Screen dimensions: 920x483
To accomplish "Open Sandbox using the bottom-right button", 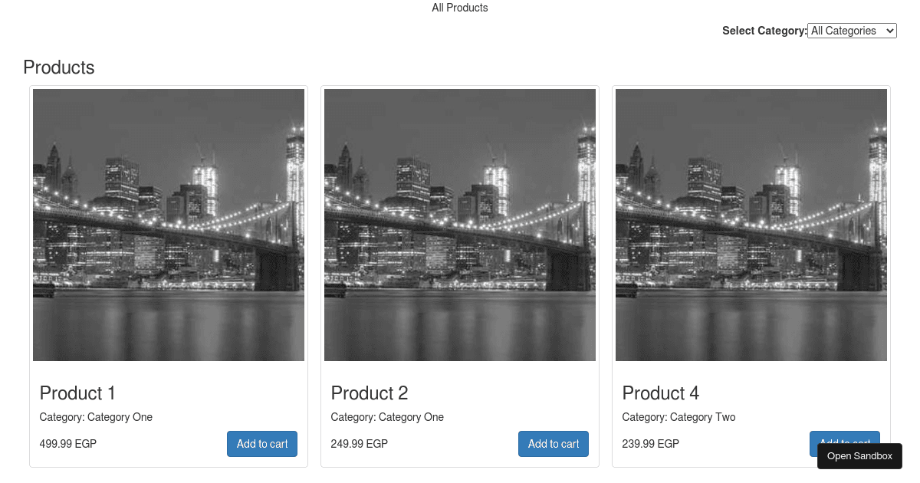I will point(859,456).
